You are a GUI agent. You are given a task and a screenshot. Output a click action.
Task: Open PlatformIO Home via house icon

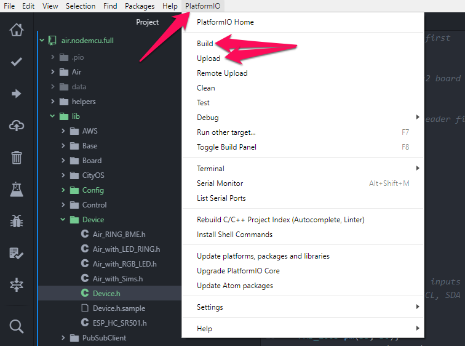point(17,30)
